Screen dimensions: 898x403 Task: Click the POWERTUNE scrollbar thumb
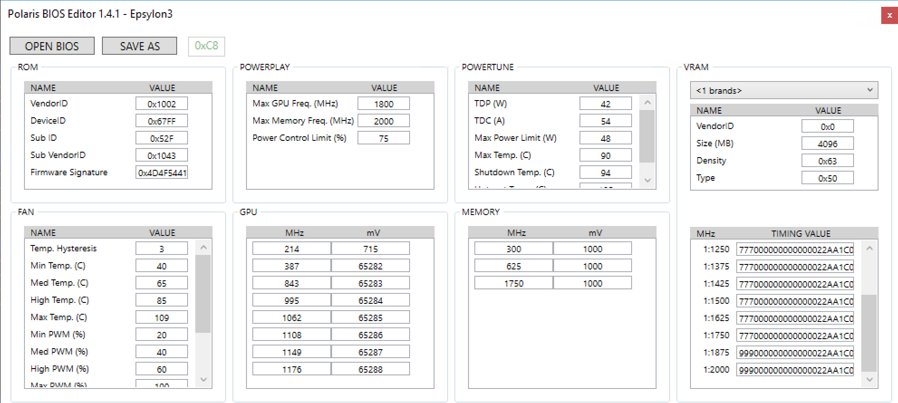click(x=647, y=136)
